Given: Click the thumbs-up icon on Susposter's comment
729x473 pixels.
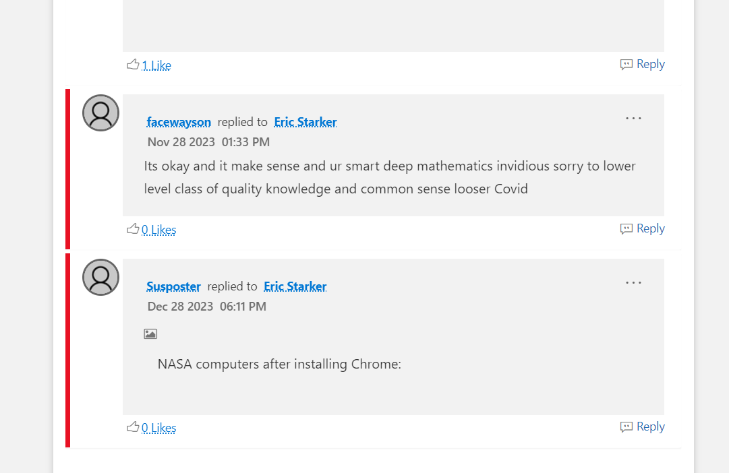Looking at the screenshot, I should [x=134, y=427].
